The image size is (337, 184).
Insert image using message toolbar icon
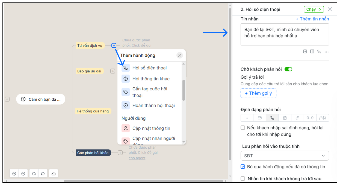305,52
